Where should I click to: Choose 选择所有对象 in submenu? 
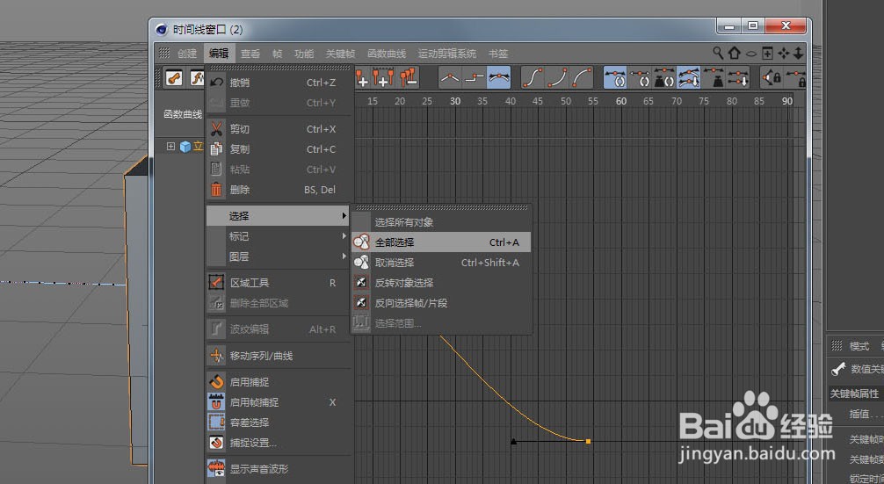441,222
